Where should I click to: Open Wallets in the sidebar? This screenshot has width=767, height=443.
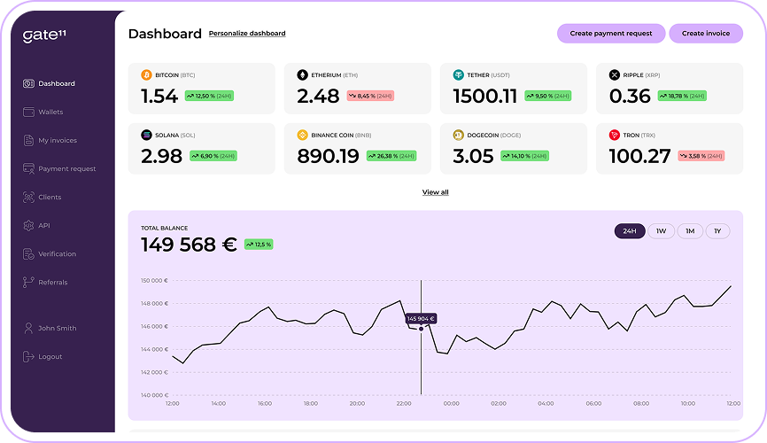click(x=50, y=112)
